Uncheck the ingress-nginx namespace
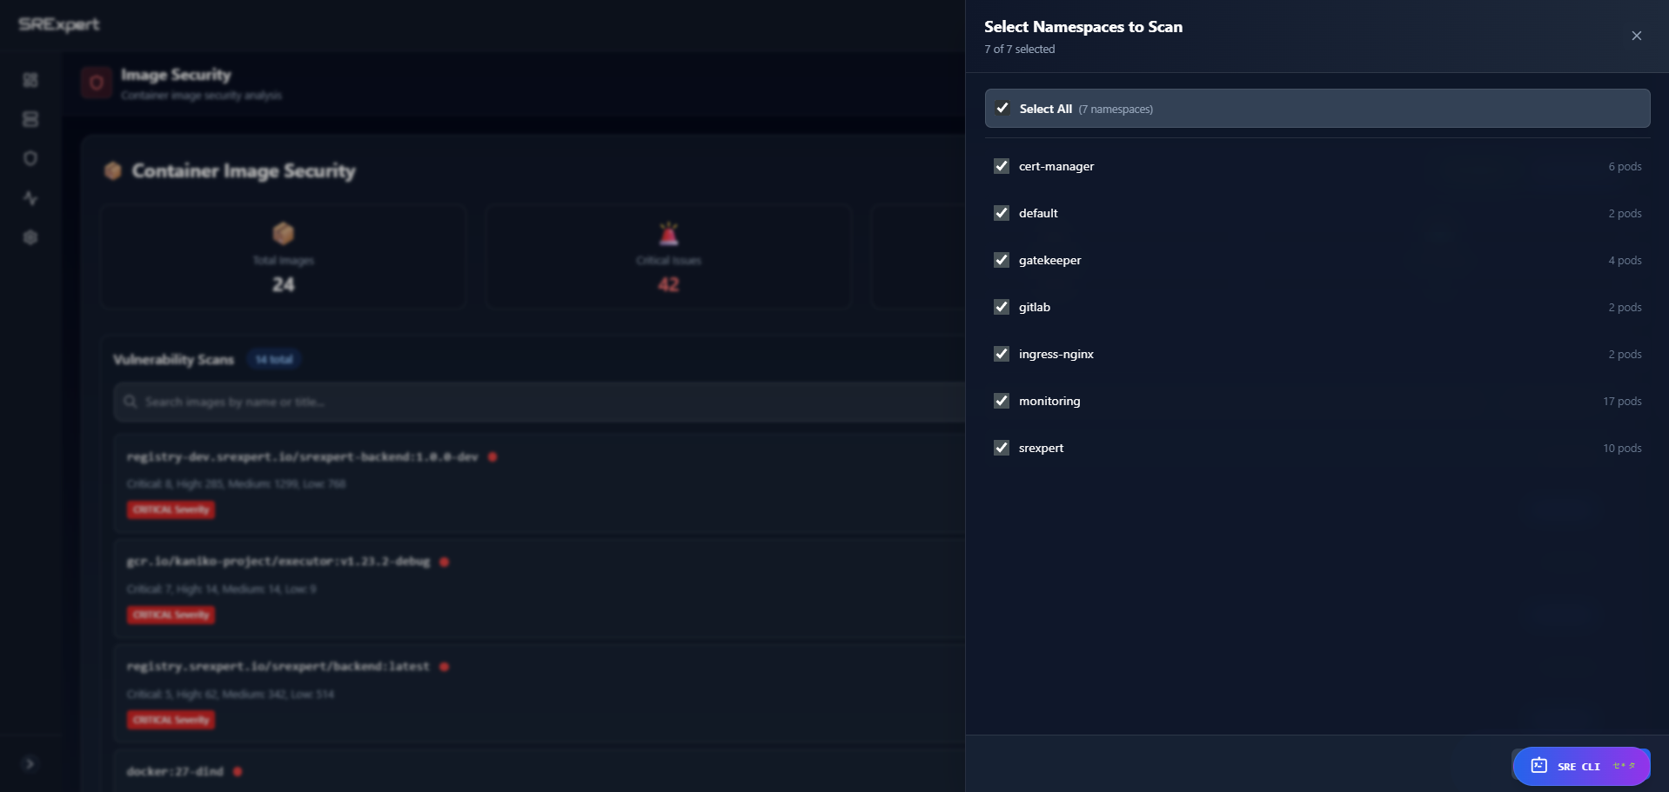Image resolution: width=1669 pixels, height=792 pixels. click(1002, 354)
